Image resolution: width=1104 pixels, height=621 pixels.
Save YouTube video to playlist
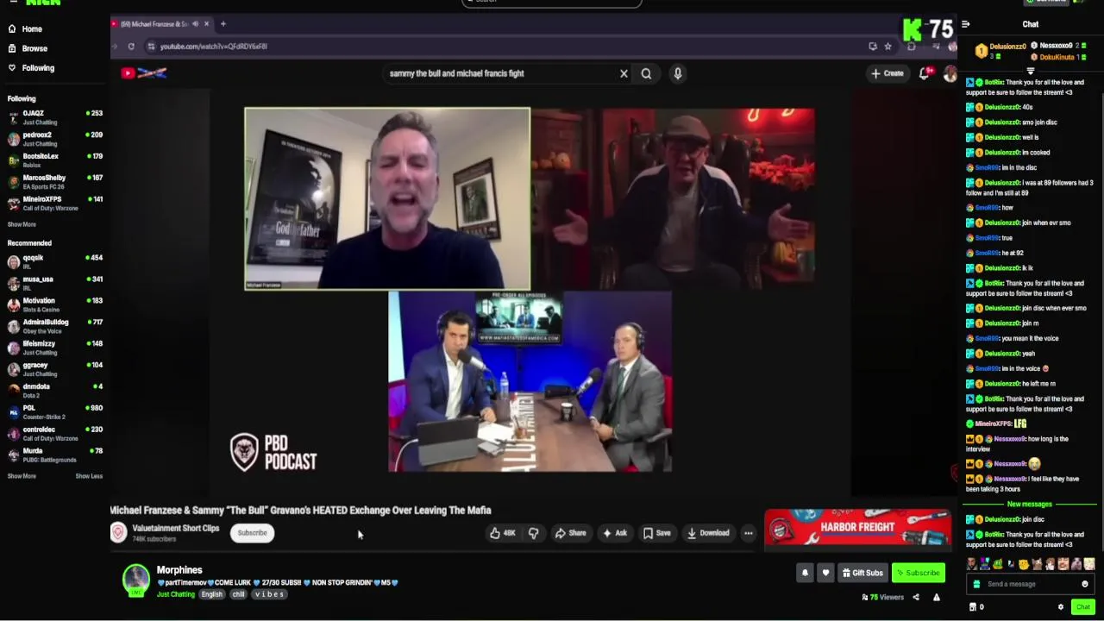(656, 533)
